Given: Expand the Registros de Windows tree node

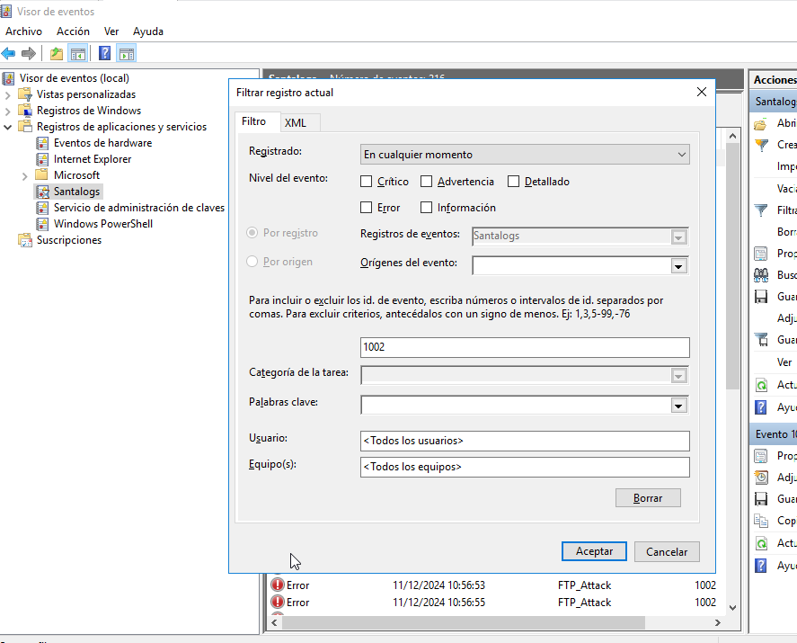Looking at the screenshot, I should (7, 111).
